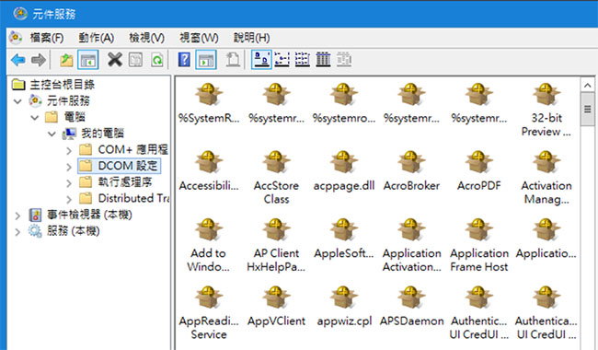The image size is (598, 350).
Task: Open the Properties toolbar icon
Action: tap(136, 60)
